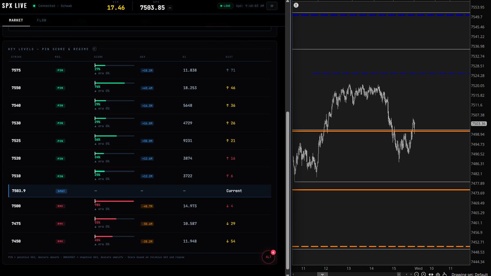Click the 11.838 open interest value
Image resolution: width=491 pixels, height=276 pixels.
pos(190,70)
